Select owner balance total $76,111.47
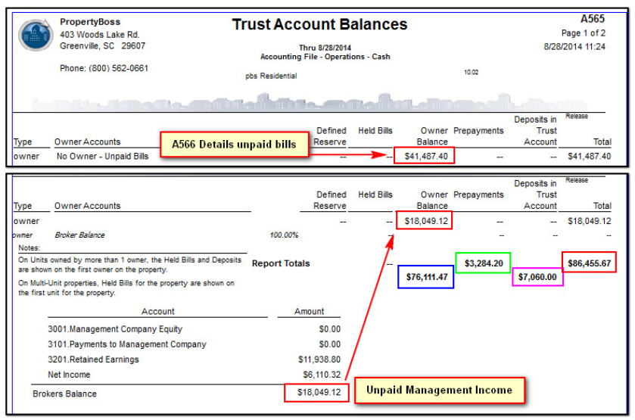Screen dimensions: 635x420 (x=427, y=277)
